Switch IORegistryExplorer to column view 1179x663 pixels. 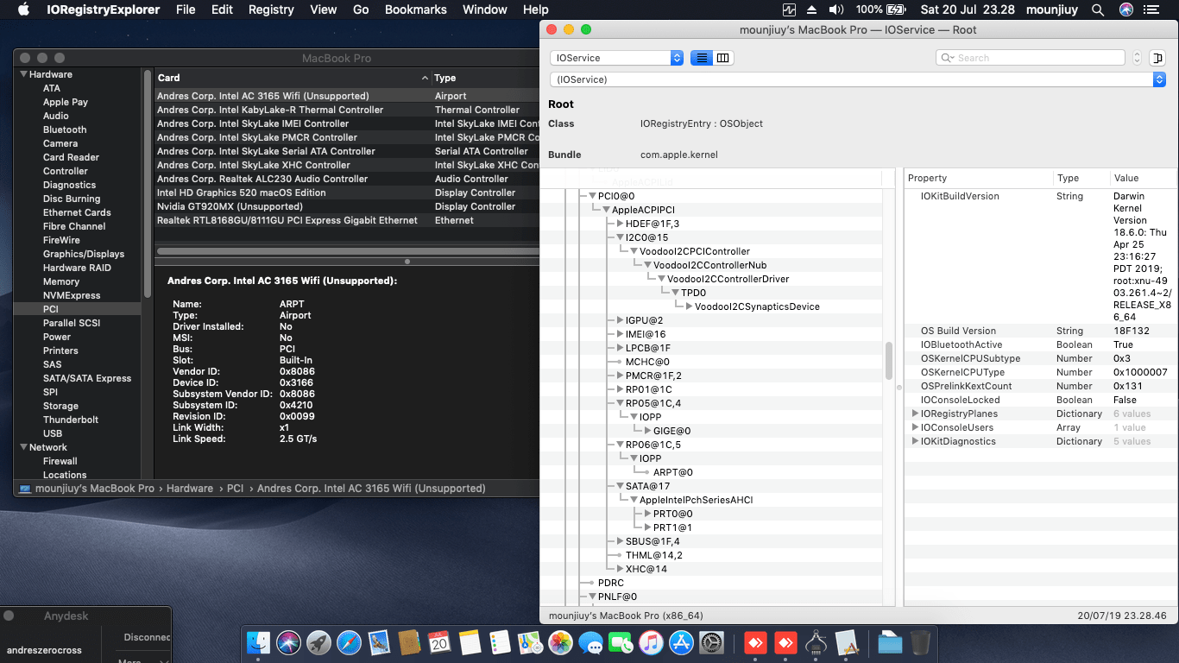(x=723, y=58)
